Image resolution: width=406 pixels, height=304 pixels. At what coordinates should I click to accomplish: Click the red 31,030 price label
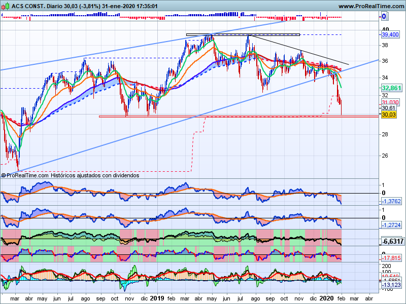click(x=390, y=102)
